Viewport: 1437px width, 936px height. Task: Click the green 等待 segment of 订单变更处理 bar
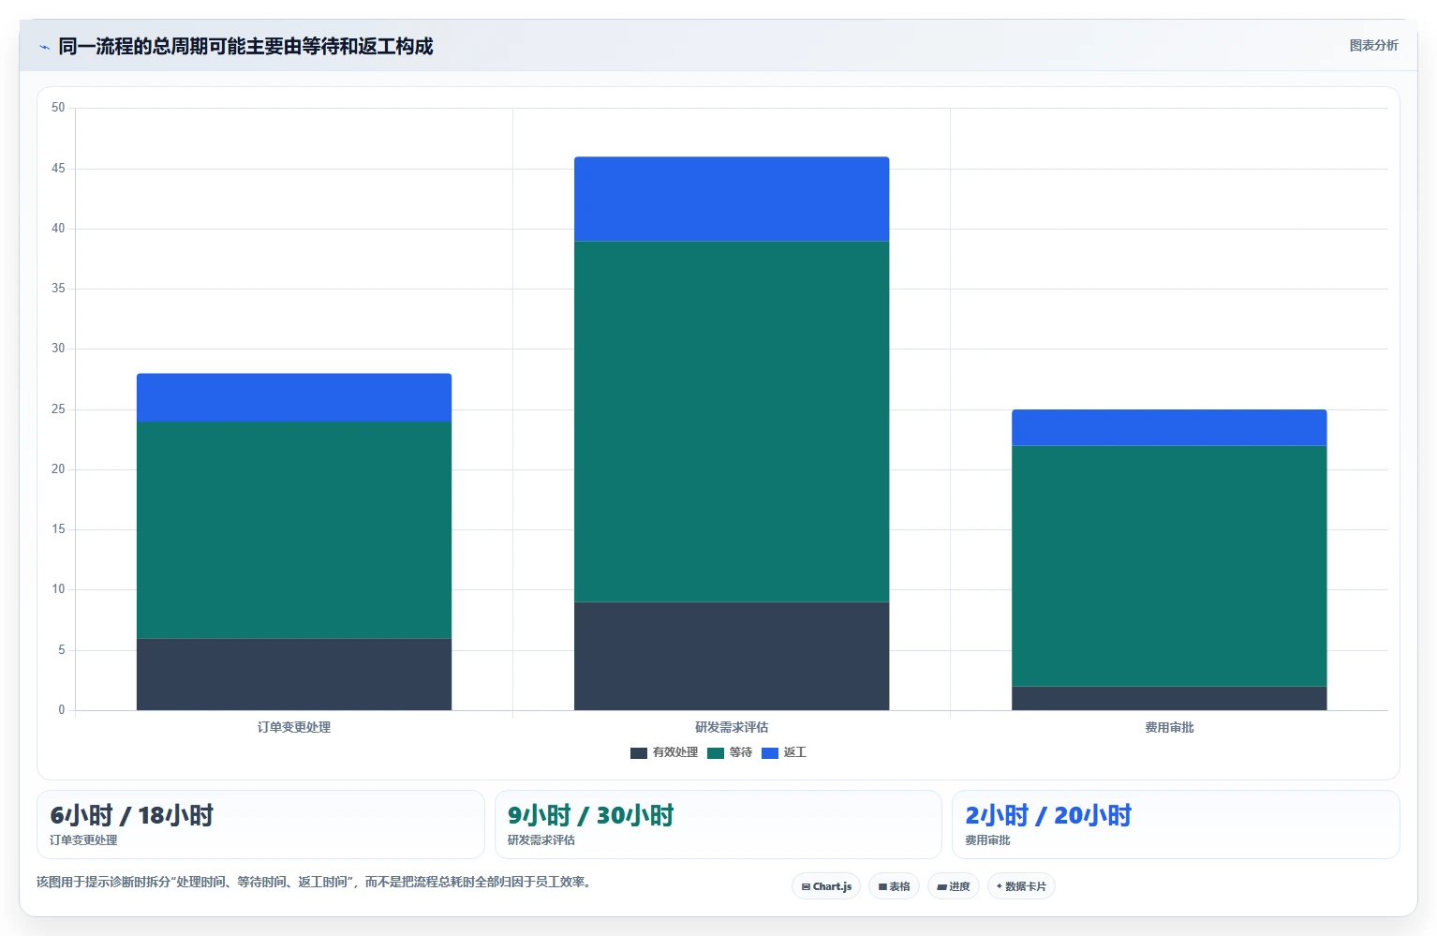coord(294,530)
